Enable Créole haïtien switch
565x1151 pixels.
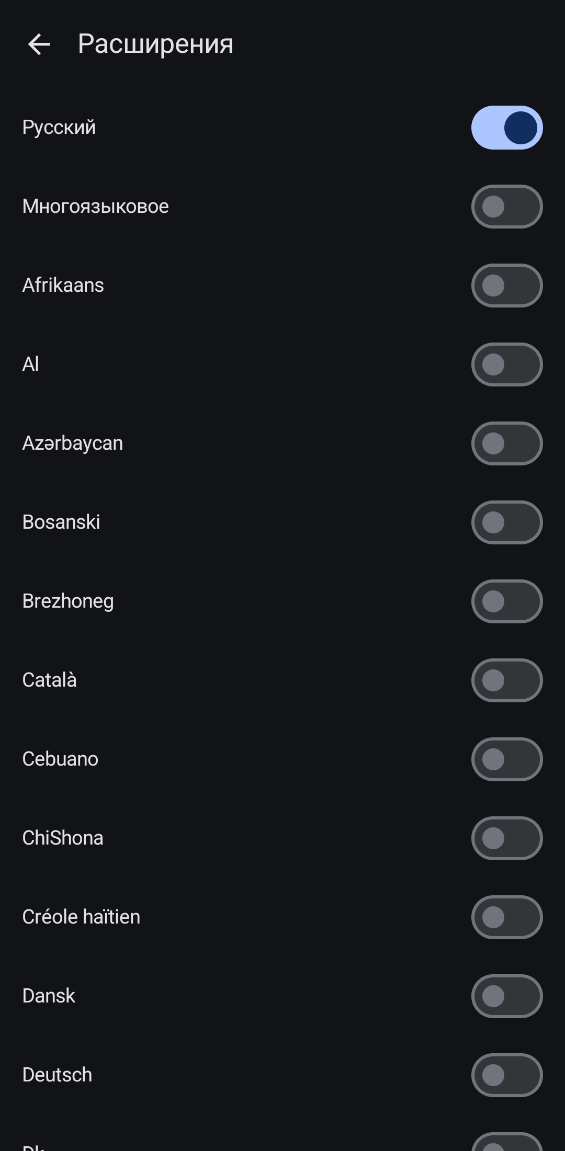click(506, 917)
